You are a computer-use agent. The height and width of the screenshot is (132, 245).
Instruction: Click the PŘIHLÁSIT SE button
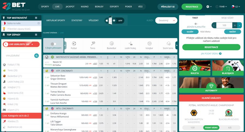click(x=168, y=7)
